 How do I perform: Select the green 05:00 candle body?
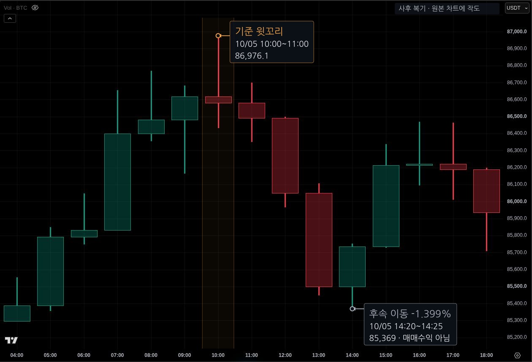pos(50,271)
